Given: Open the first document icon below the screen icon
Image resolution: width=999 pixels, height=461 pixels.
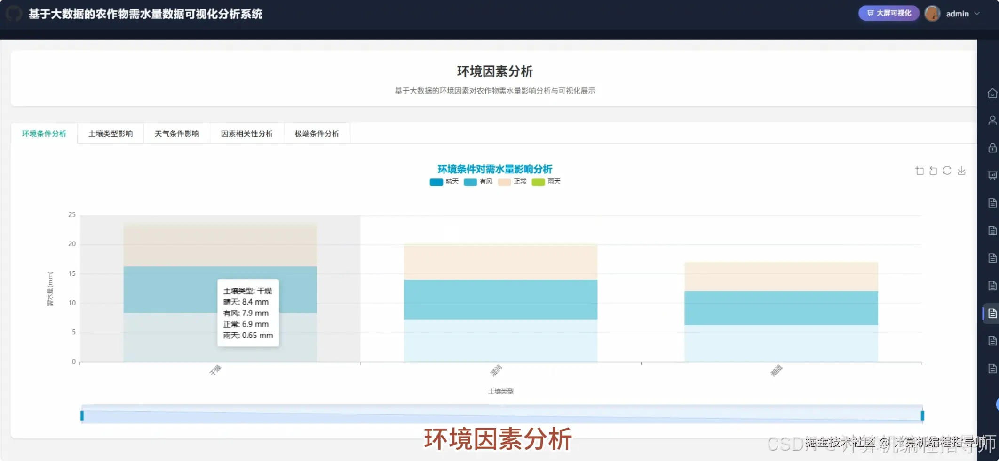Looking at the screenshot, I should pos(992,203).
